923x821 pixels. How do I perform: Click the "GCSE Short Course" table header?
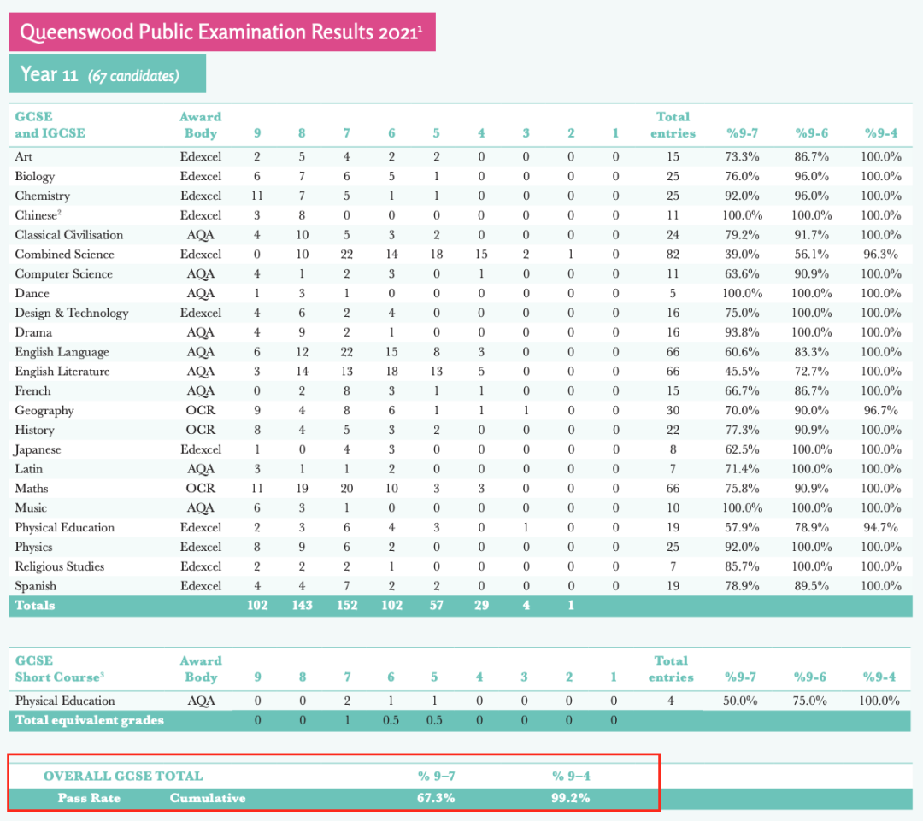click(x=60, y=669)
